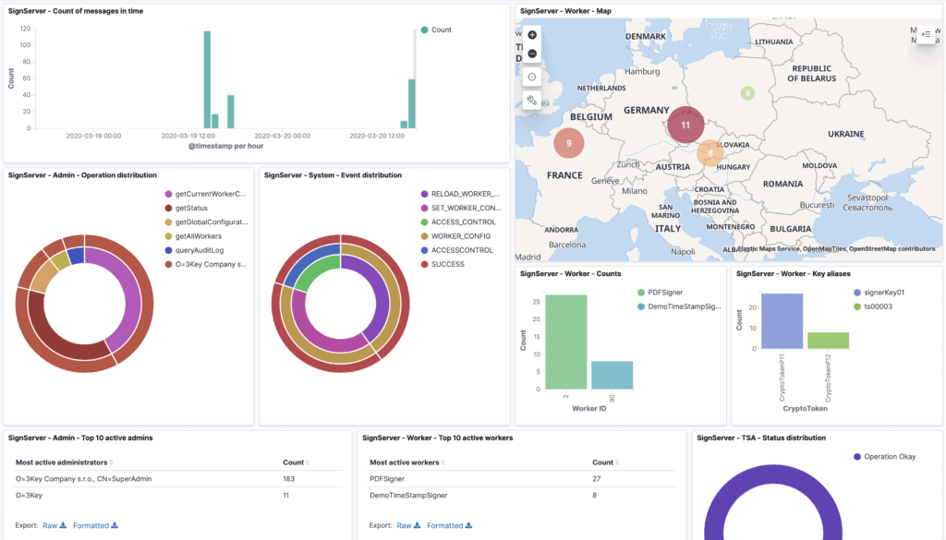Click 'SignServer - Worker - Top 10 active workers' title
946x540 pixels.
437,438
